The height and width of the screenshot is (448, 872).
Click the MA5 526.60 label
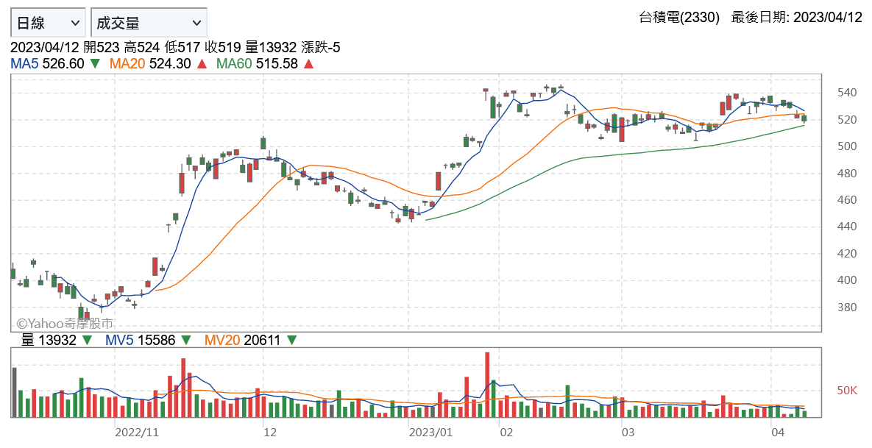point(47,64)
